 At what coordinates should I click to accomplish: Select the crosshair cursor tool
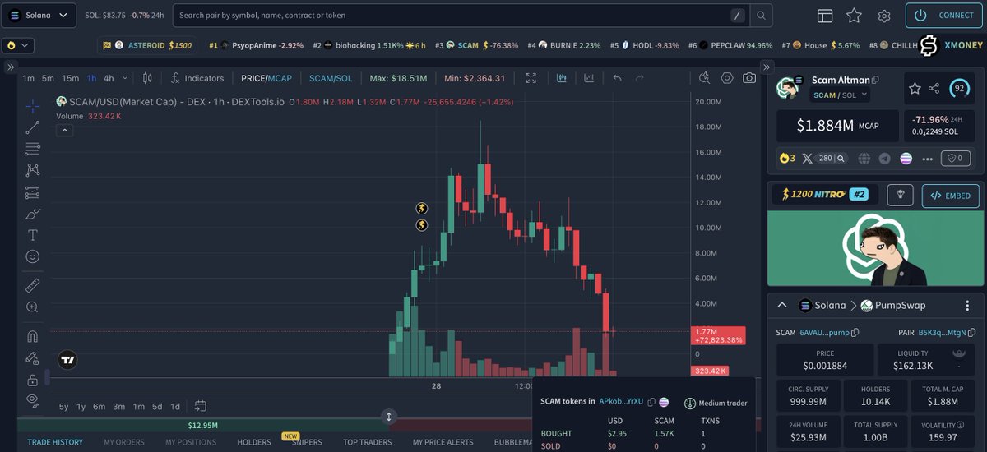point(33,106)
